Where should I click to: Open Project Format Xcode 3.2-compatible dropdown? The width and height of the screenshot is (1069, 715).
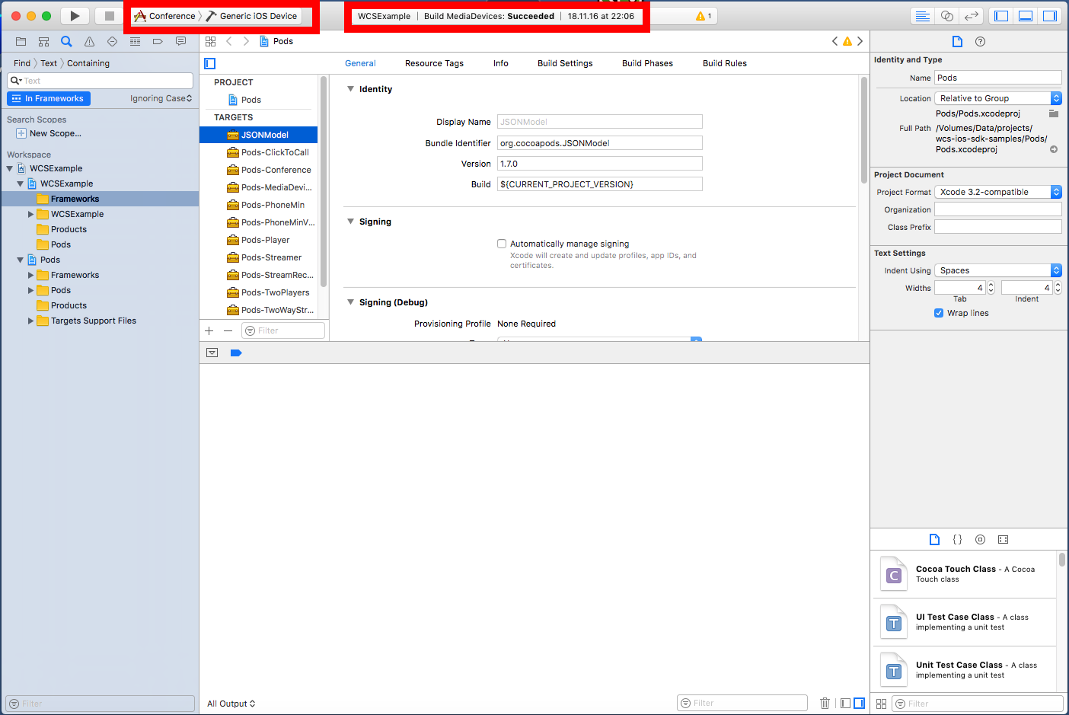coord(997,192)
